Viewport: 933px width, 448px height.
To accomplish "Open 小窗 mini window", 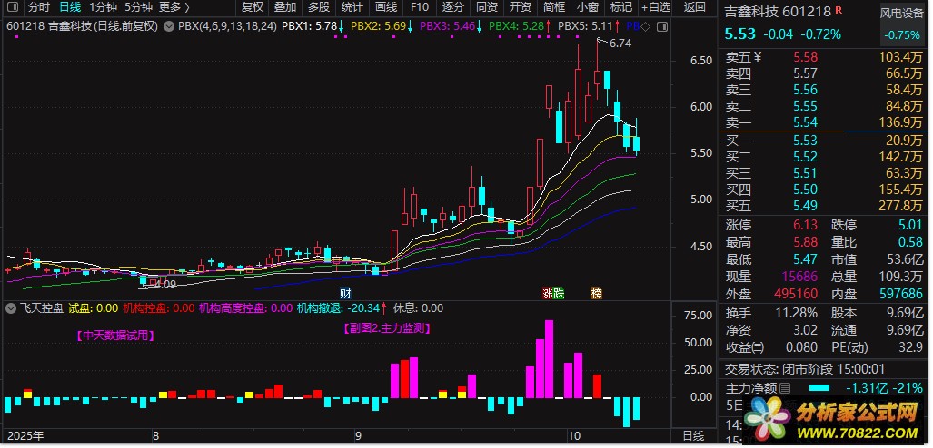I will 589,7.
